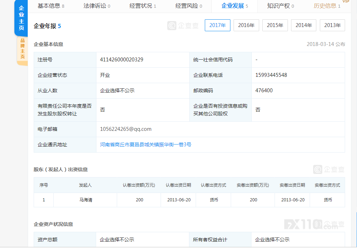
Task: Click the 统一社会信用代码 label
Action: tap(213, 60)
